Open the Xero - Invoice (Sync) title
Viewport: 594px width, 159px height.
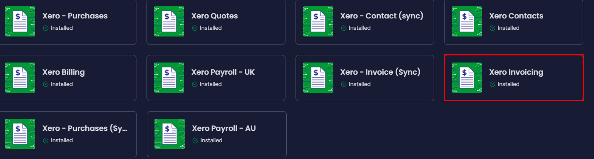(x=380, y=72)
